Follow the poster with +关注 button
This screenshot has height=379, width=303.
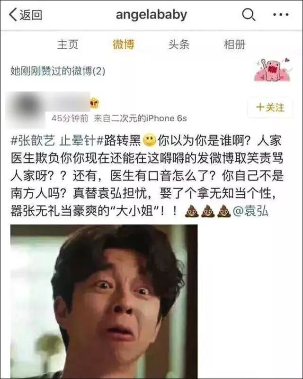click(270, 107)
